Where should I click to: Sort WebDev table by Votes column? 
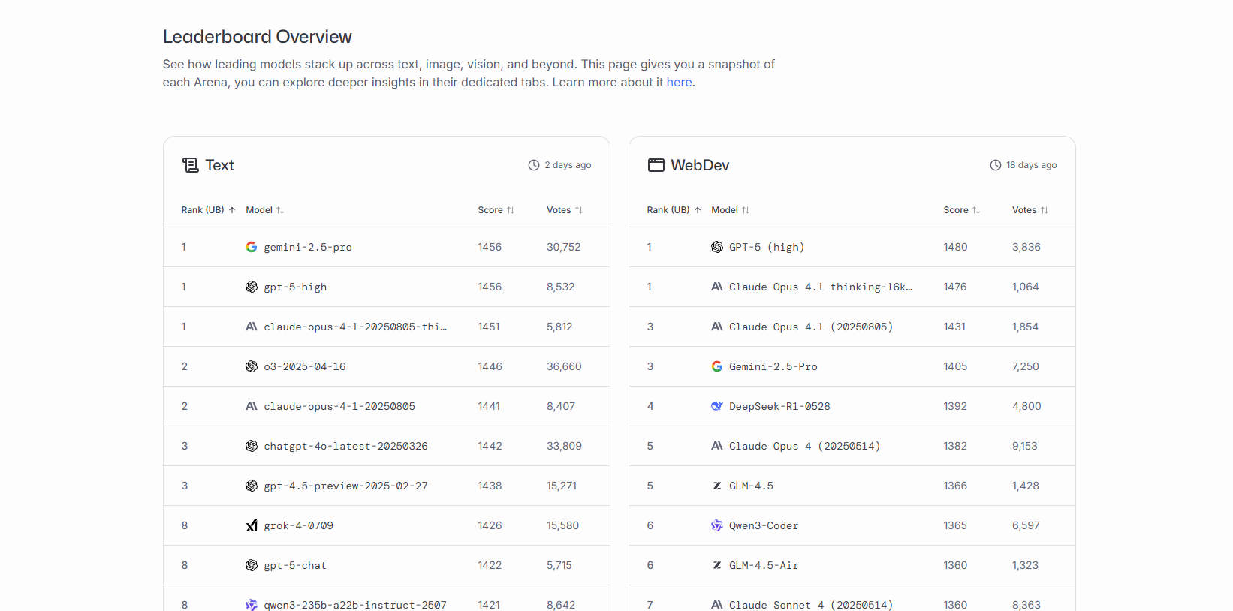pos(1030,210)
